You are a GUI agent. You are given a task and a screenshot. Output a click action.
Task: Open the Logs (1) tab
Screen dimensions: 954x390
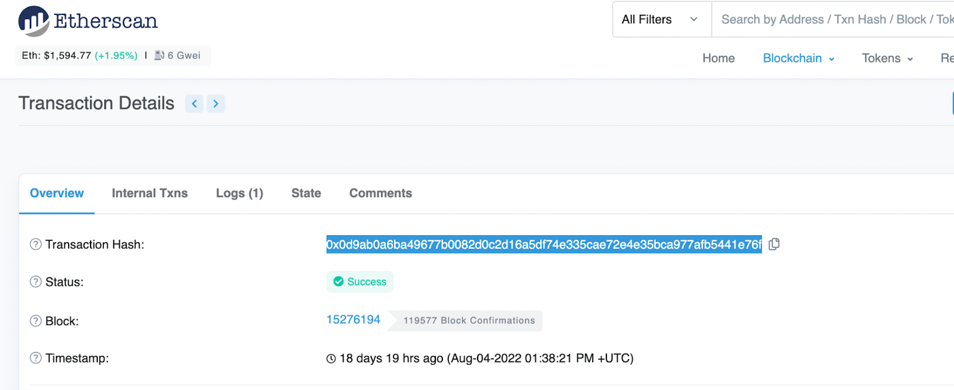tap(240, 193)
